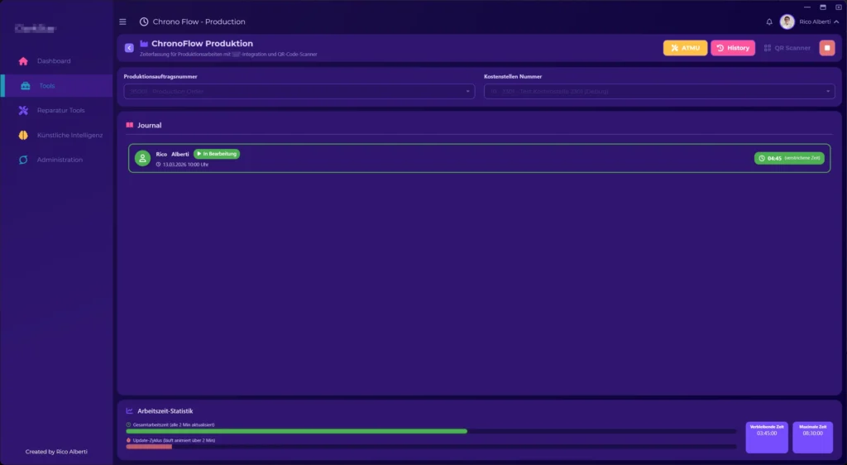Screen dimensions: 847x465
Task: Click the Maximale Zeit 08:30:00 card
Action: point(813,438)
